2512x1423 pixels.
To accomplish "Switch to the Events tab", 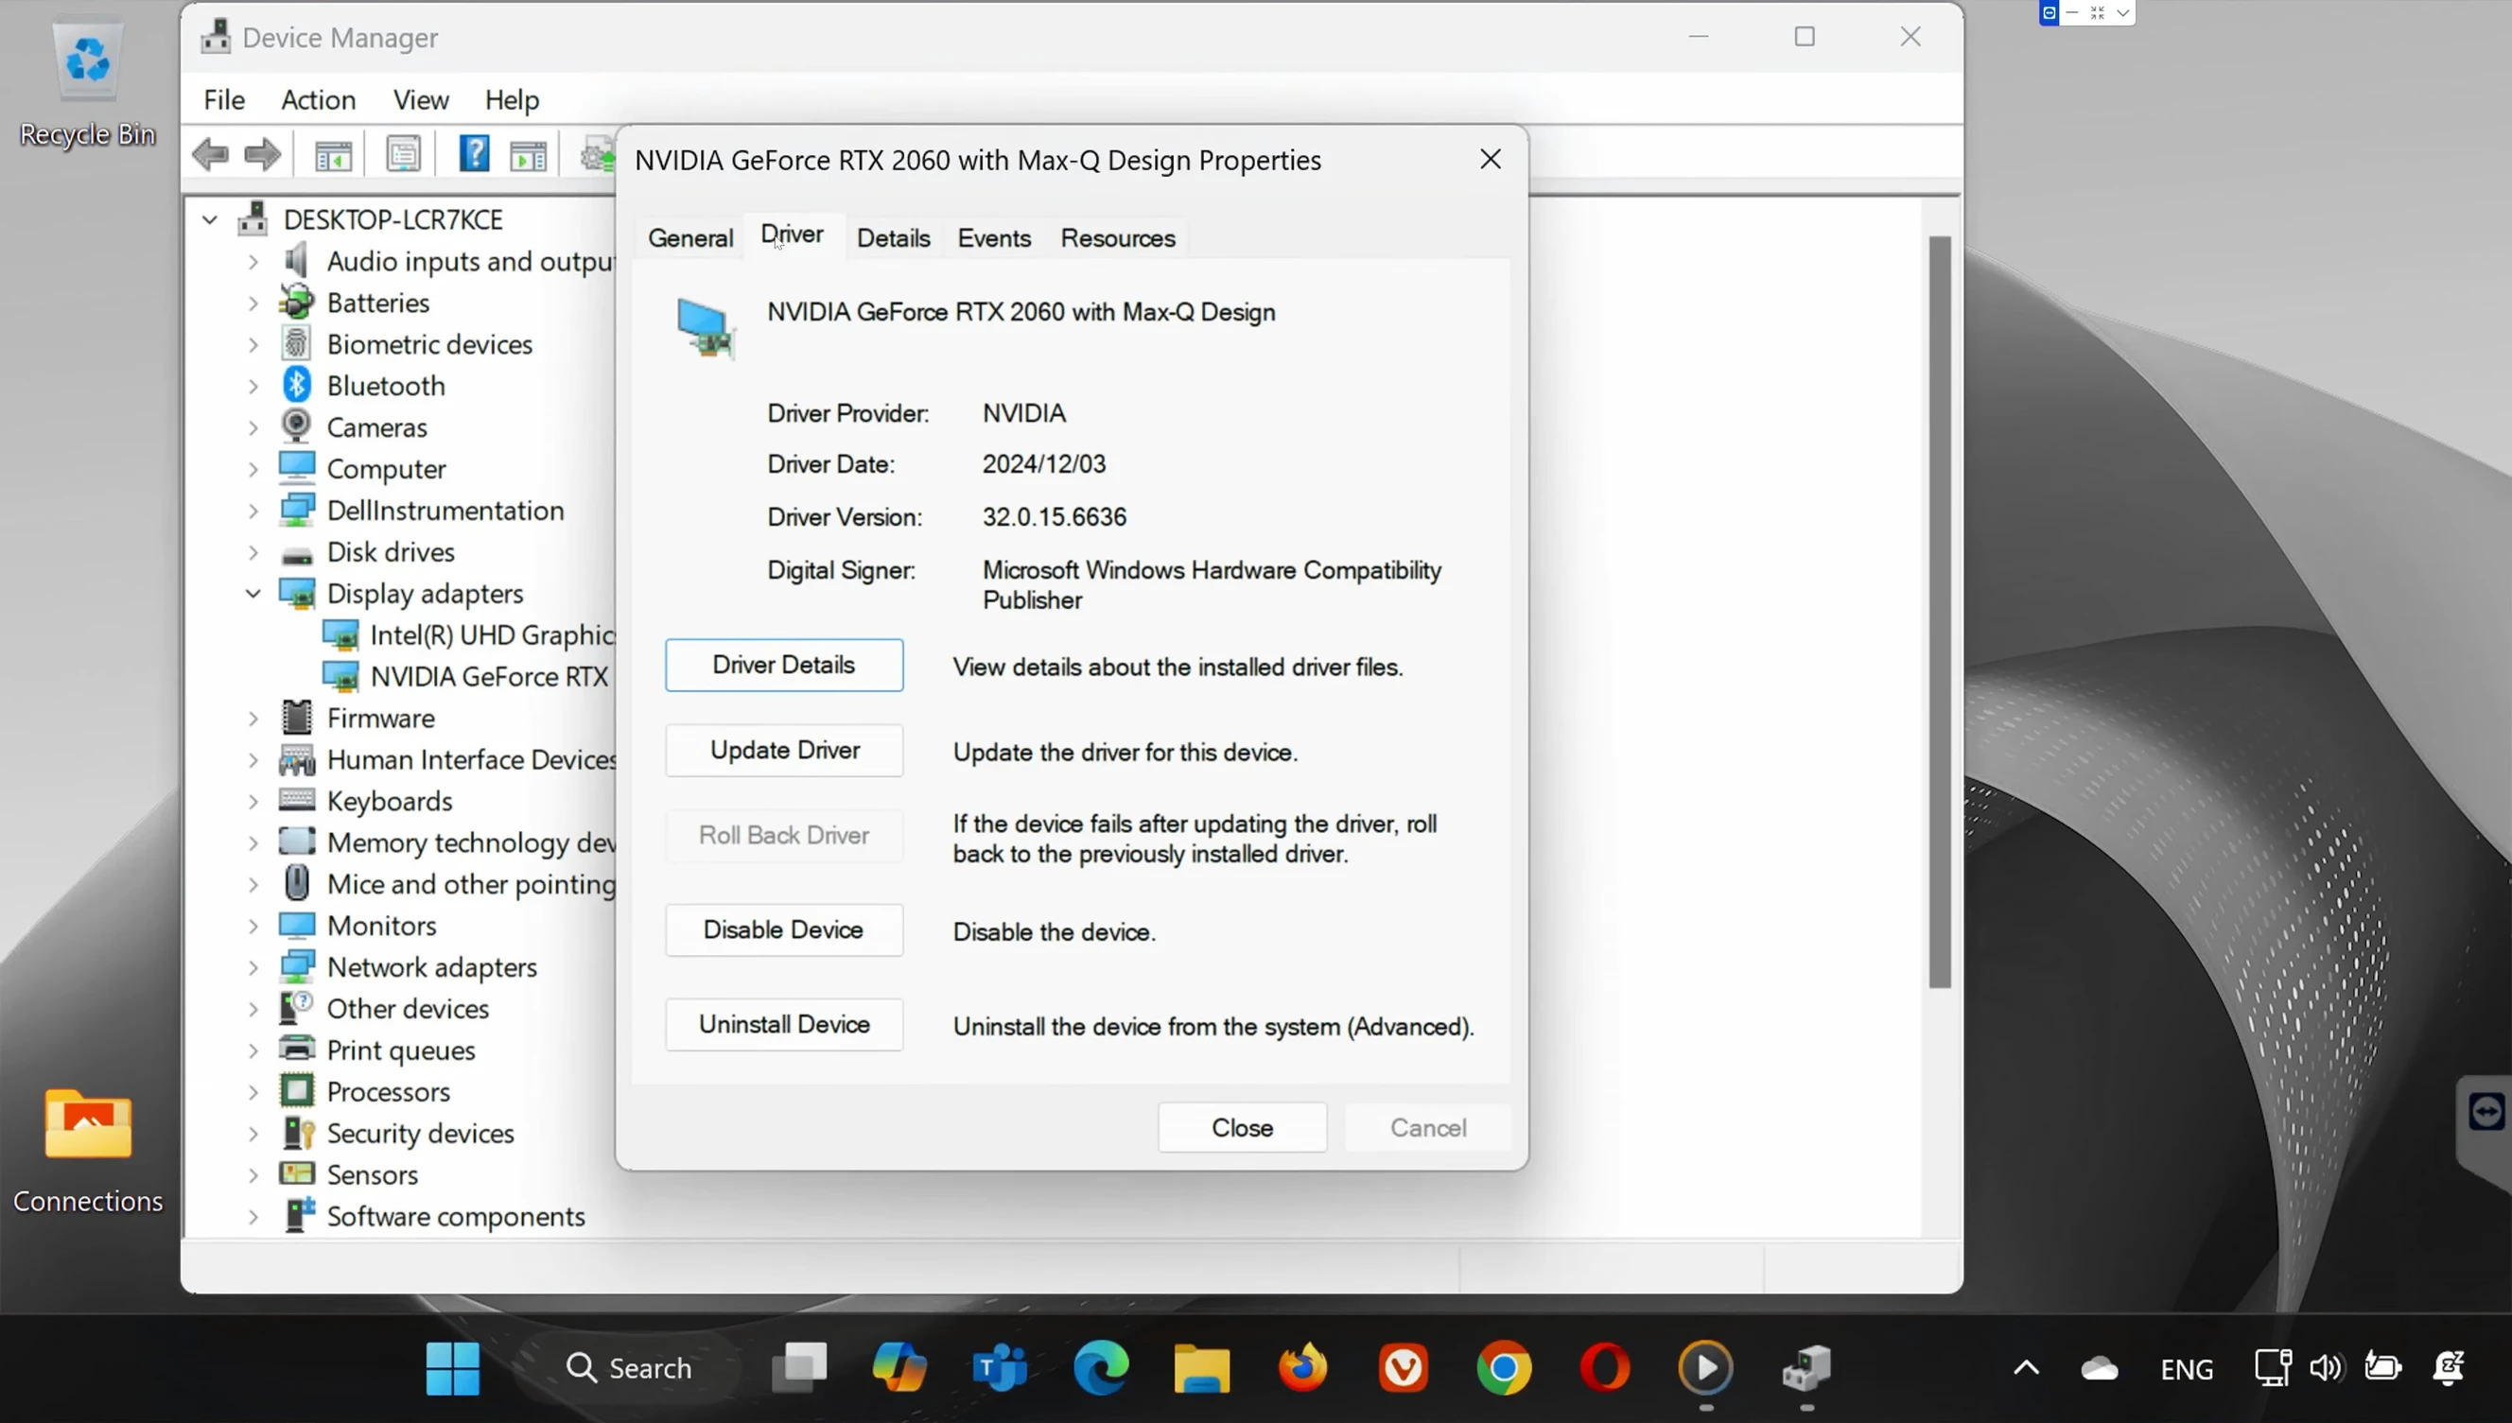I will tap(994, 237).
